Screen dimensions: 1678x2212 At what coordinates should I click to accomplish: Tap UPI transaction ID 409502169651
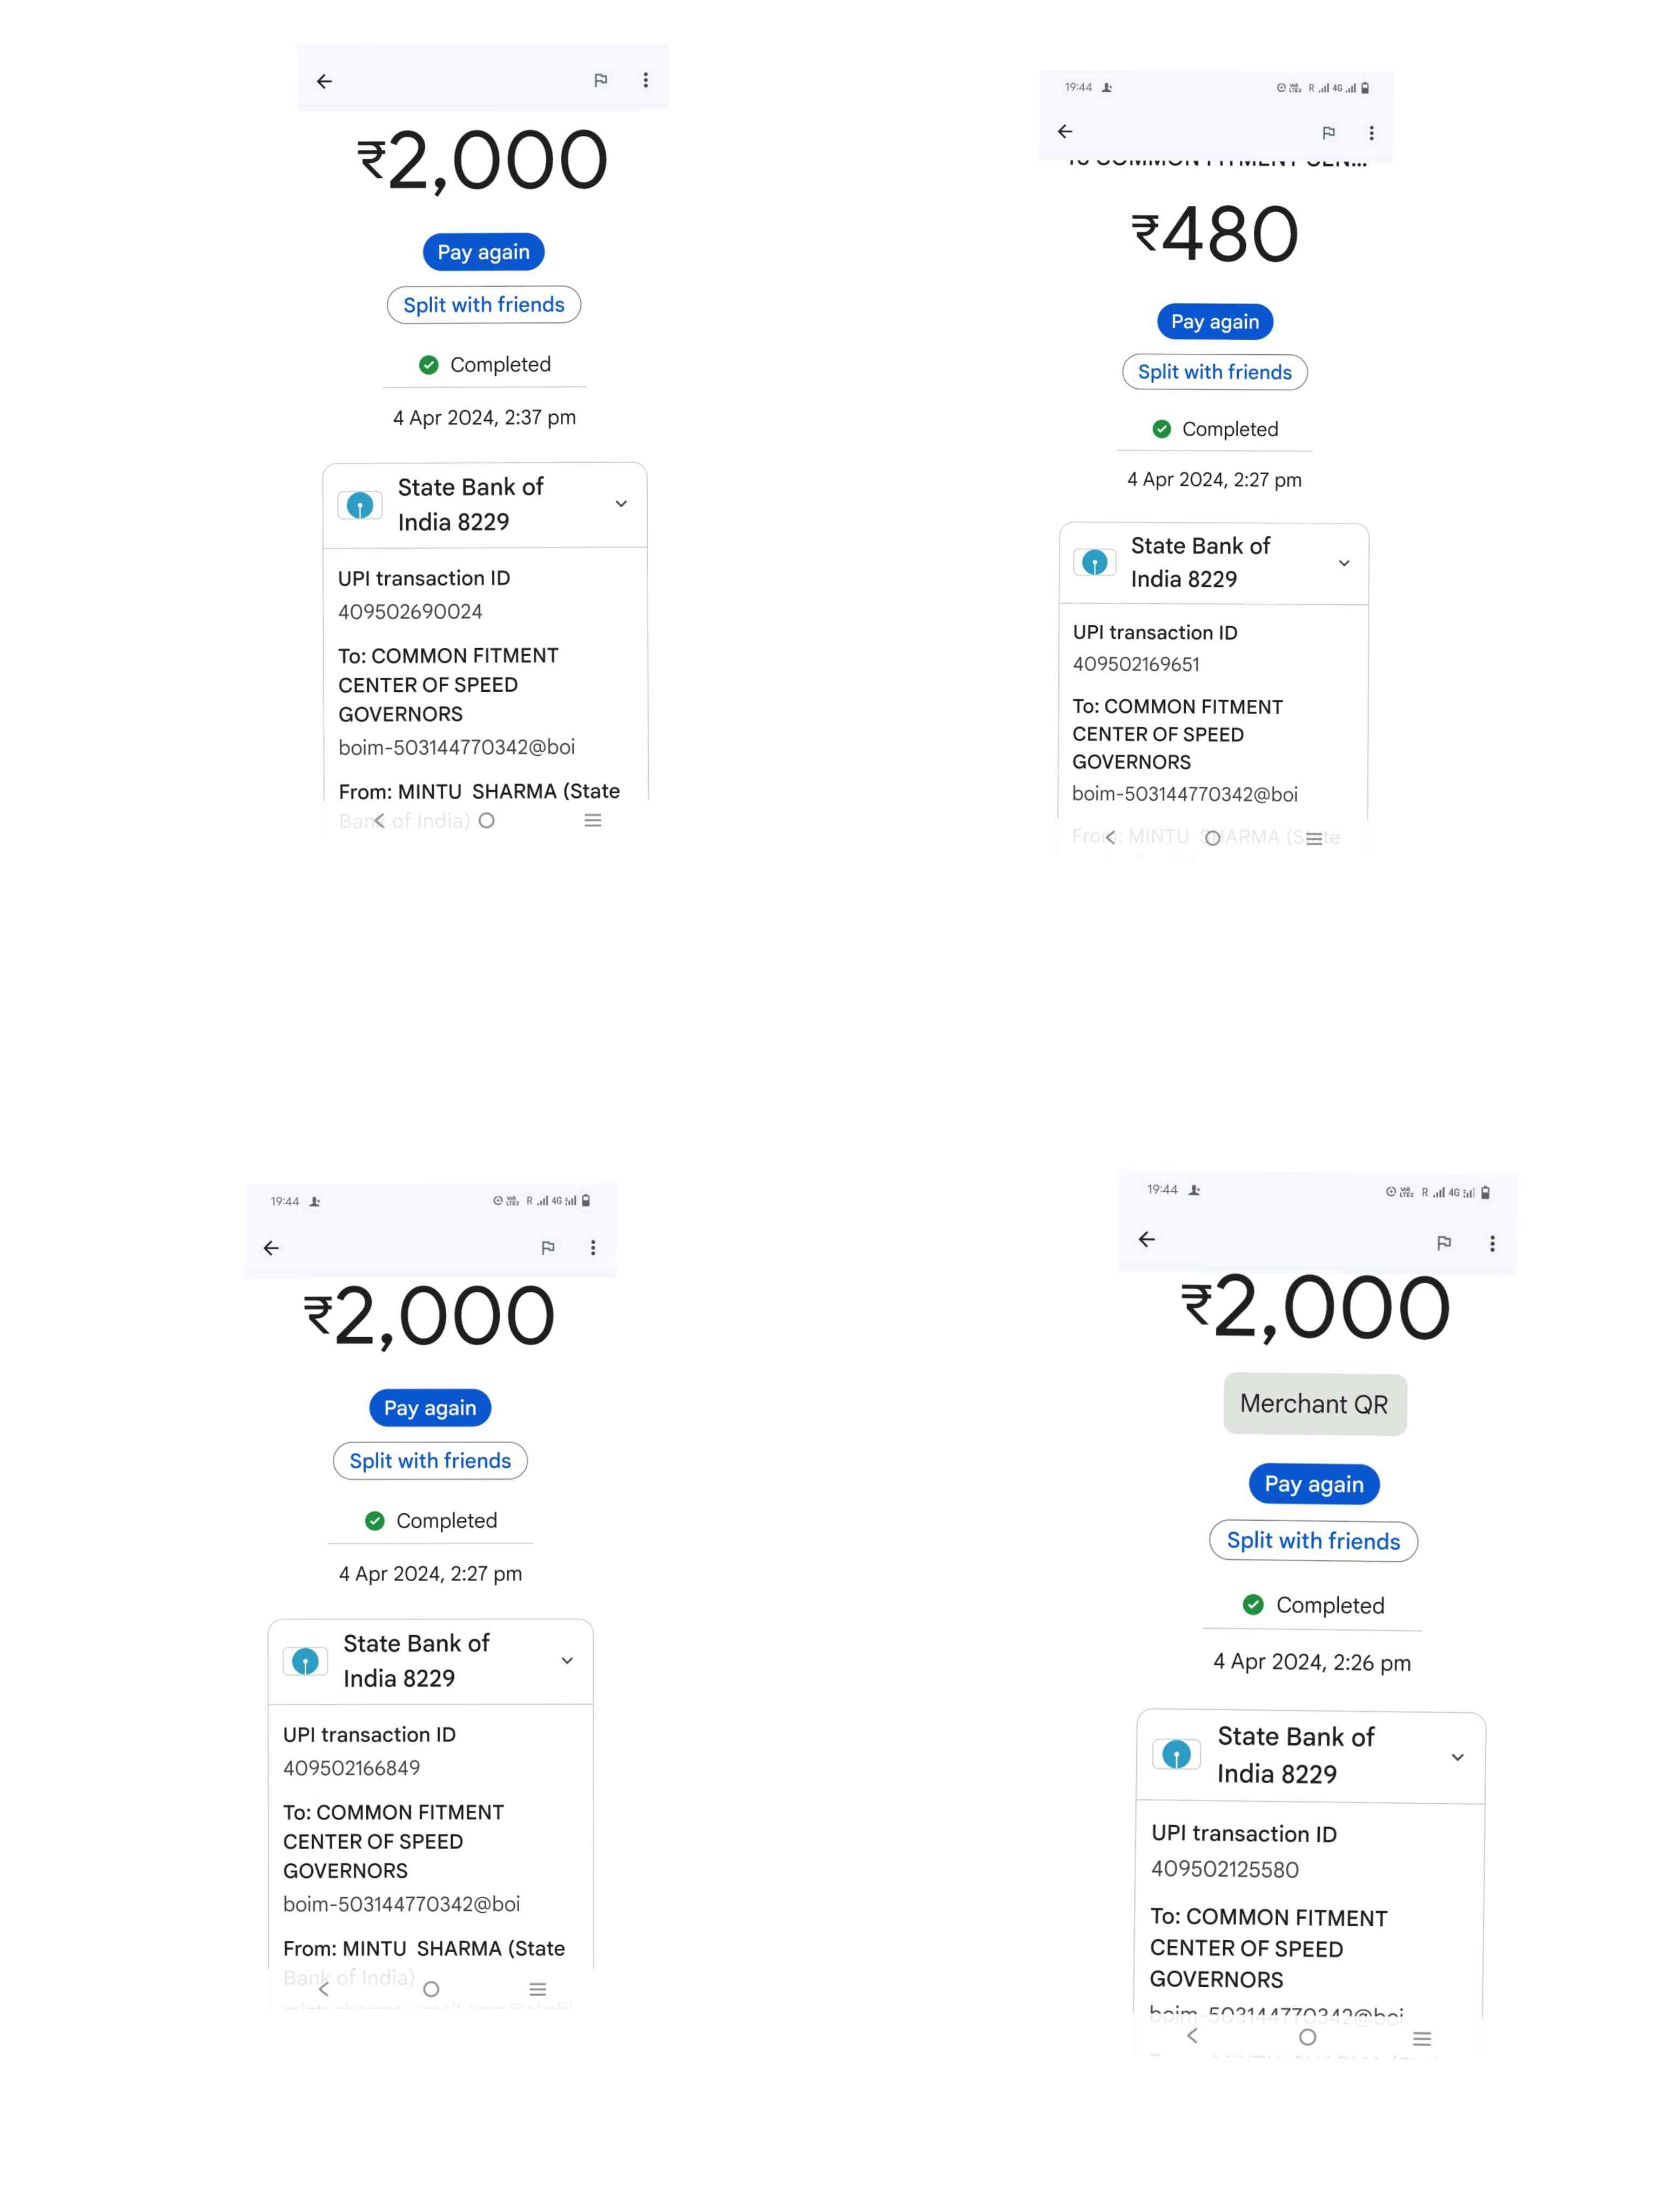[x=1135, y=664]
